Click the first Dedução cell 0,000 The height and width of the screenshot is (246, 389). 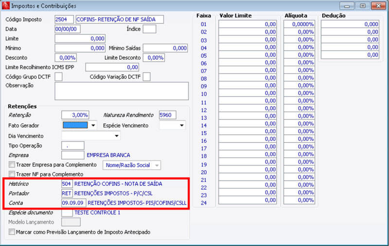tap(350, 24)
